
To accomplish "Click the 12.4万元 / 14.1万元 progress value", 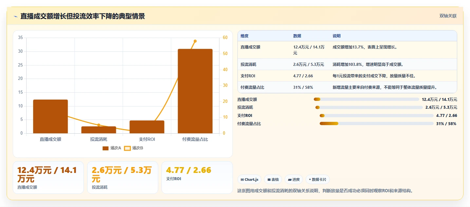I will click(440, 99).
